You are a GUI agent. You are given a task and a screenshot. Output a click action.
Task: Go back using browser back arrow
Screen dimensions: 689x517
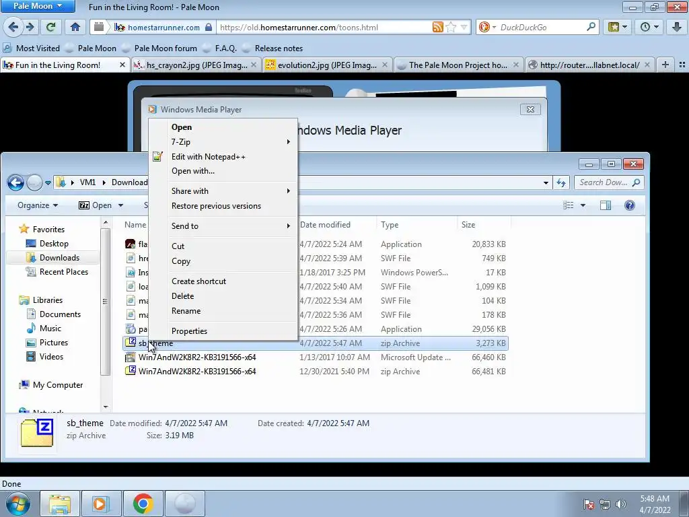click(x=13, y=27)
